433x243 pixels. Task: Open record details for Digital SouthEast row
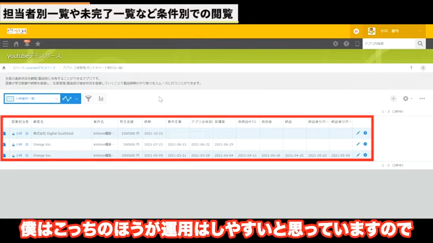[x=5, y=133]
